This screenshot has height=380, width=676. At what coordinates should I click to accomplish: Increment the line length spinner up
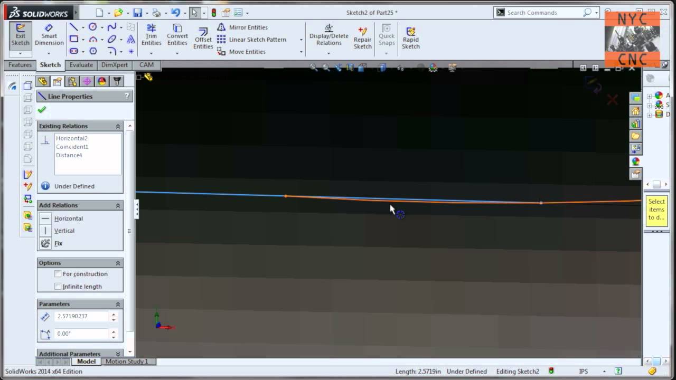coord(113,314)
